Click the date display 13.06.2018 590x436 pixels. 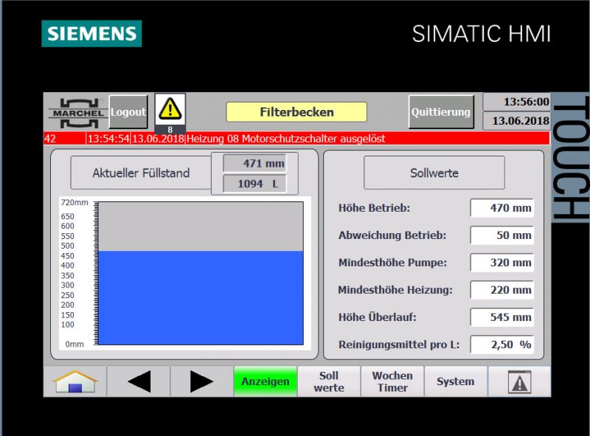(x=517, y=121)
